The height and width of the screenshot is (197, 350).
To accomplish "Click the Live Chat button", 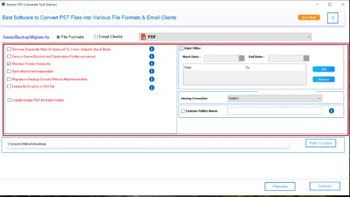I will 309,17.
